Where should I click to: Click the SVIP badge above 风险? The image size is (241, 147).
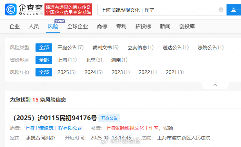point(60,21)
